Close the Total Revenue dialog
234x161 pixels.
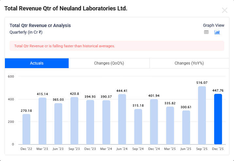[x=225, y=10]
